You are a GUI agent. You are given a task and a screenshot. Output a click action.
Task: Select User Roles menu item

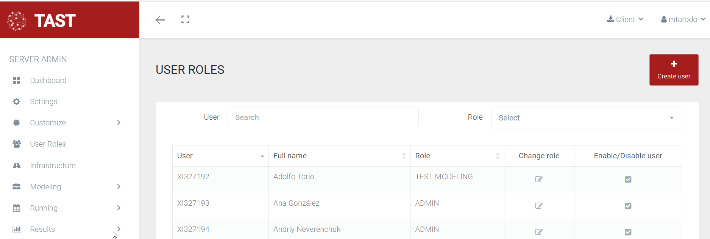(48, 144)
